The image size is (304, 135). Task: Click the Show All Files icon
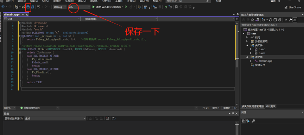[x=280, y=20]
